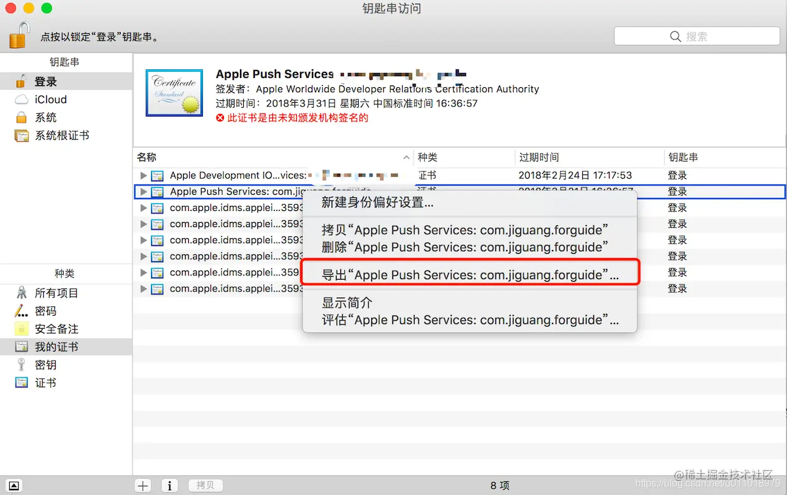Expand the Apple Development IOS row triangle
Viewport: 787px width, 495px height.
point(144,175)
